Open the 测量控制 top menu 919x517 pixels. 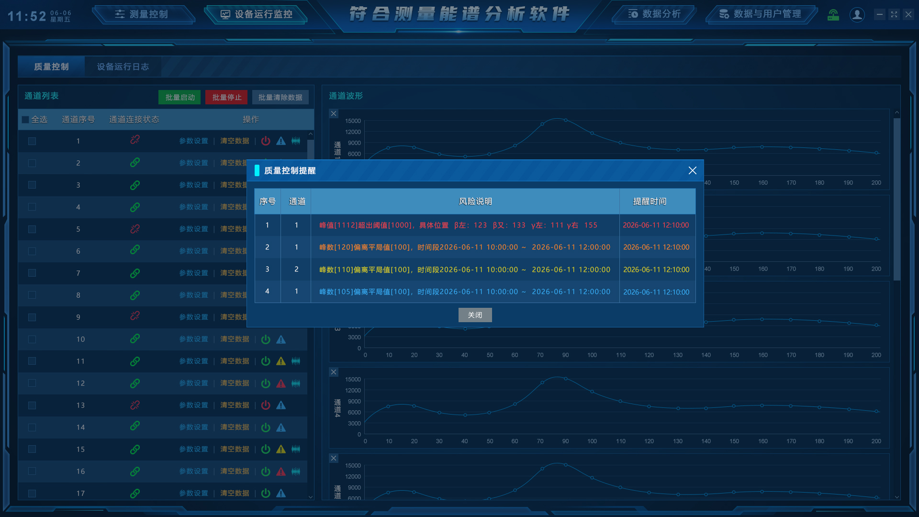click(x=142, y=14)
